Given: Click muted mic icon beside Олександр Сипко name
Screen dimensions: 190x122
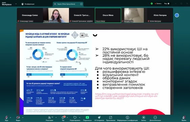Looking at the screenshot, I should coord(18,21).
